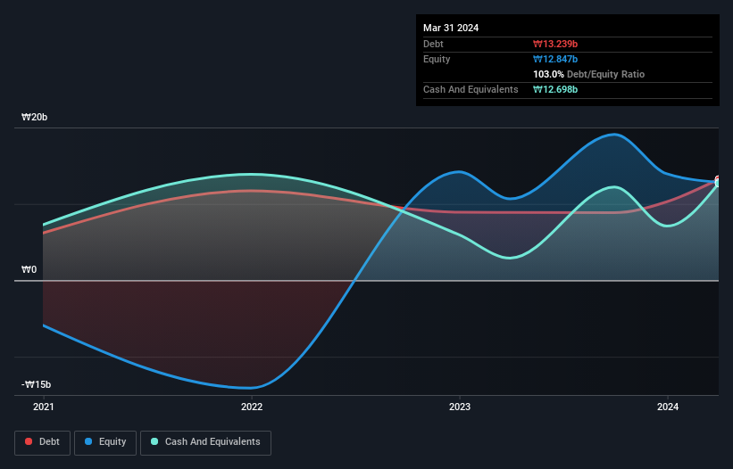Click the end-of-line data point marker

(719, 182)
